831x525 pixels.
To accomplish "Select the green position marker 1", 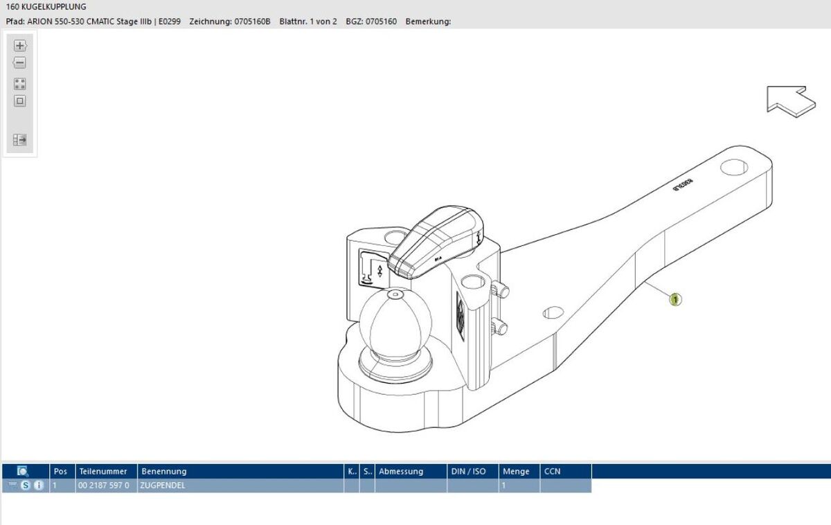I will tap(675, 299).
